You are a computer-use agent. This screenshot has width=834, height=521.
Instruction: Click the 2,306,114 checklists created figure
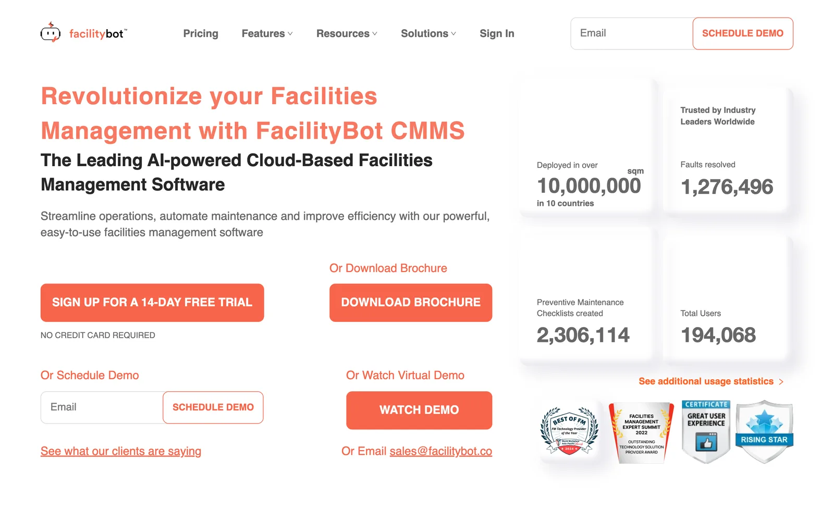[x=583, y=335]
